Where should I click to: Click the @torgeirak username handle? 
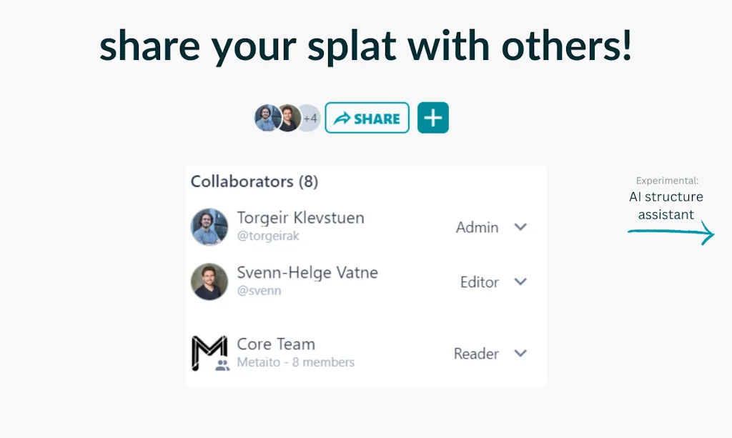pyautogui.click(x=268, y=237)
